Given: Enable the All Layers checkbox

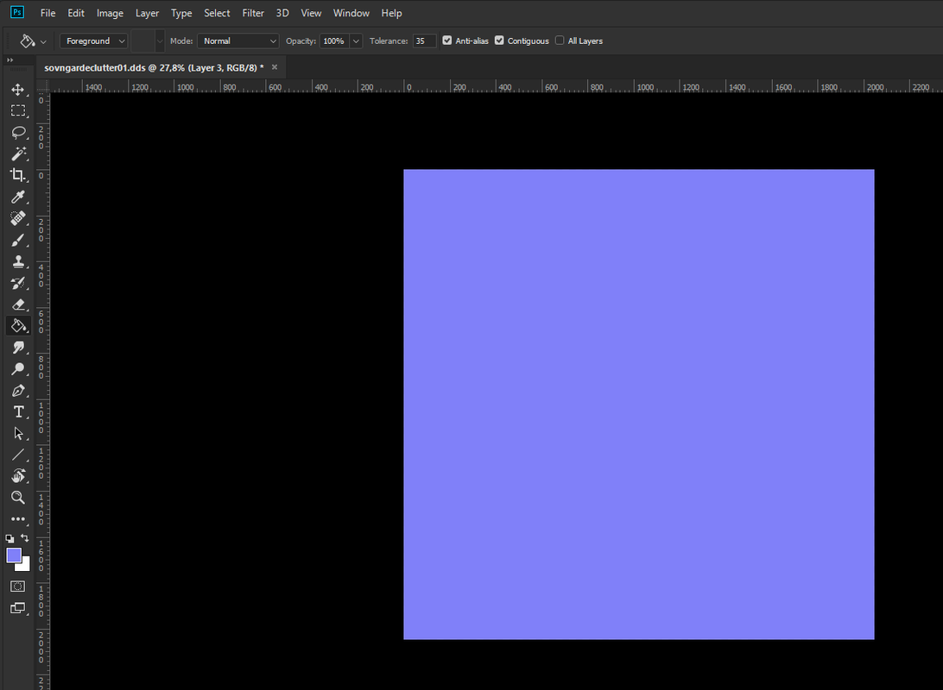Looking at the screenshot, I should tap(560, 41).
